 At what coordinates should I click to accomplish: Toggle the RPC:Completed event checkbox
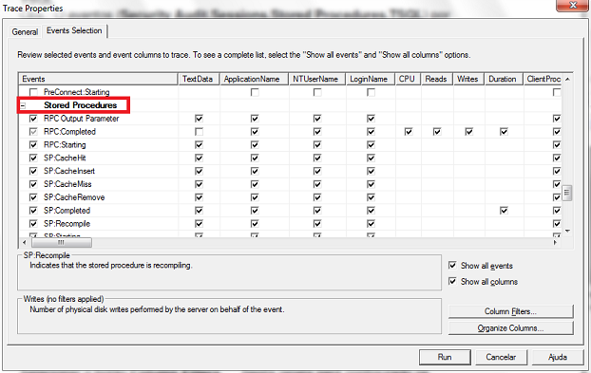click(x=33, y=132)
